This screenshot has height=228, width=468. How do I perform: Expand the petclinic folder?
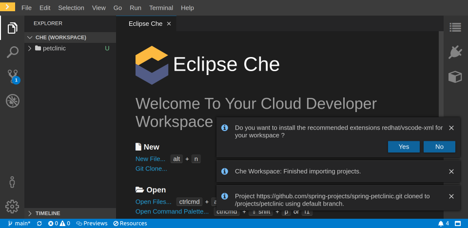point(70,48)
